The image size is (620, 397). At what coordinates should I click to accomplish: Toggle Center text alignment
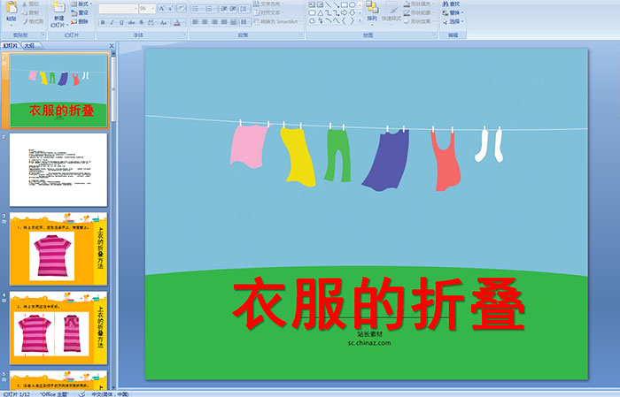coord(205,22)
